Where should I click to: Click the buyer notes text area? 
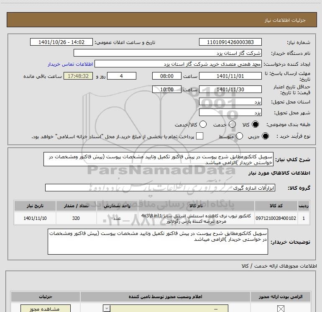pos(158,242)
